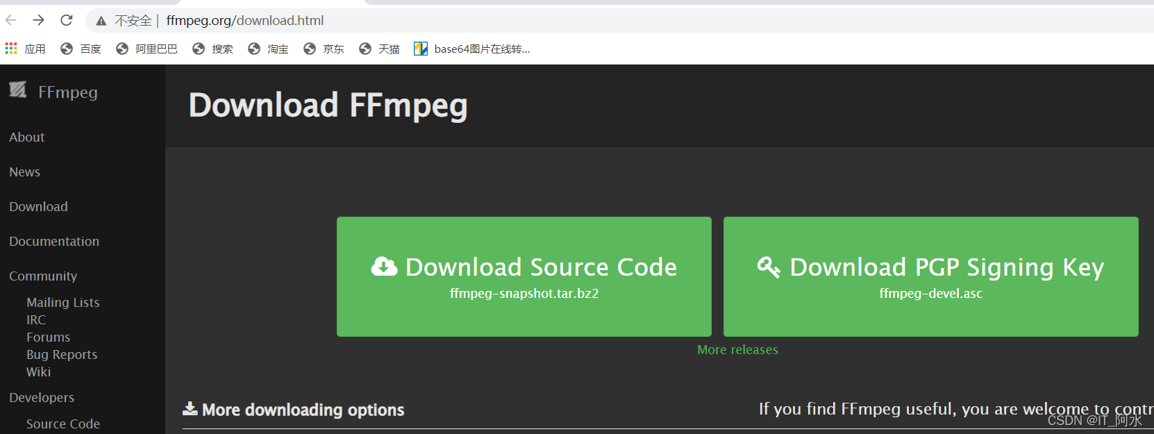Open the More releases link
Viewport: 1154px width, 434px height.
click(x=737, y=350)
